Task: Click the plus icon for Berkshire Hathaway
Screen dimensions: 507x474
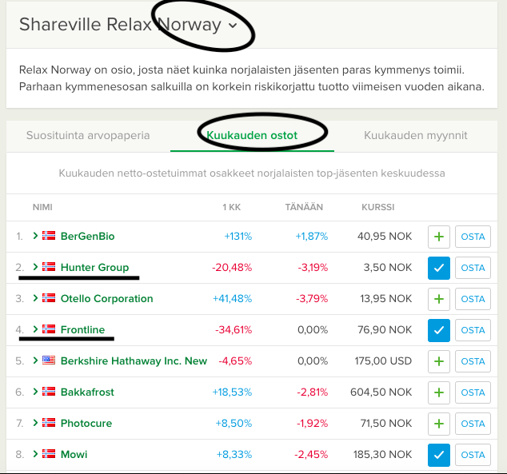Action: point(439,361)
